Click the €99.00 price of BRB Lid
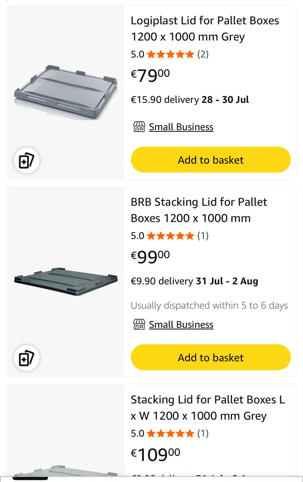Viewport: 303px width, 482px height. coord(150,257)
